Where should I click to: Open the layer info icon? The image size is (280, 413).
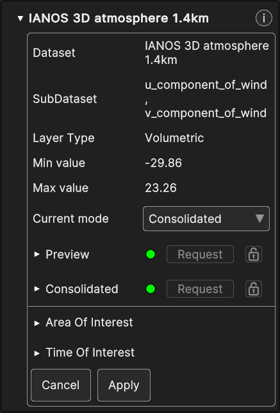[263, 18]
